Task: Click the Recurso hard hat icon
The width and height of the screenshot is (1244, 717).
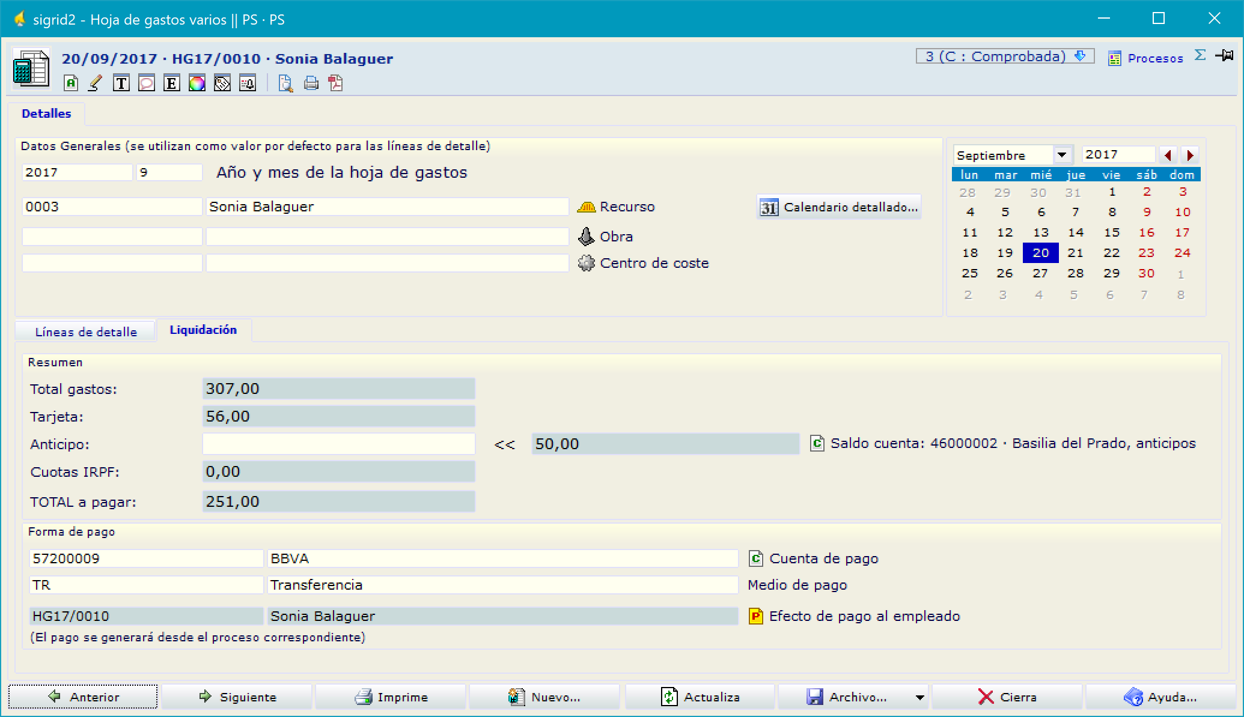Action: [586, 207]
